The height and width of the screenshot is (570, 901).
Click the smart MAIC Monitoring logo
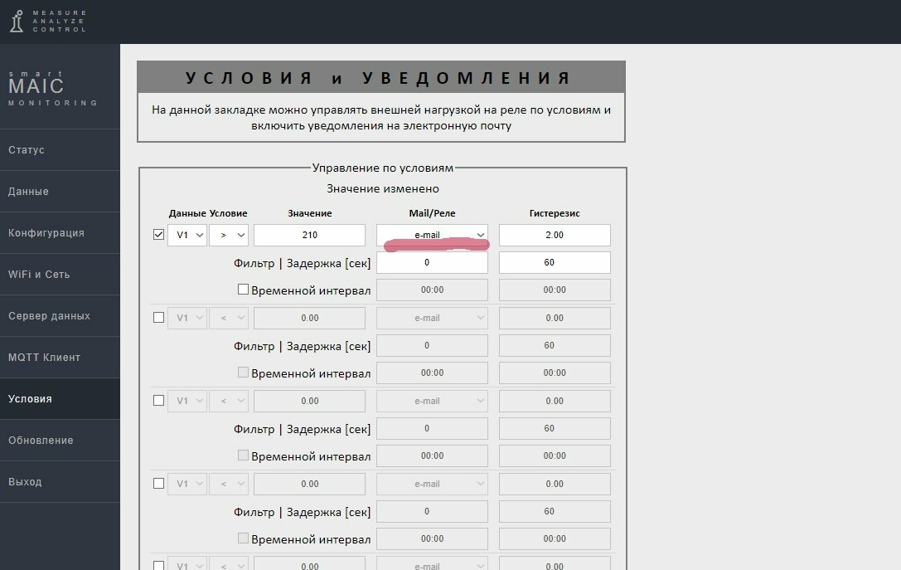[53, 88]
